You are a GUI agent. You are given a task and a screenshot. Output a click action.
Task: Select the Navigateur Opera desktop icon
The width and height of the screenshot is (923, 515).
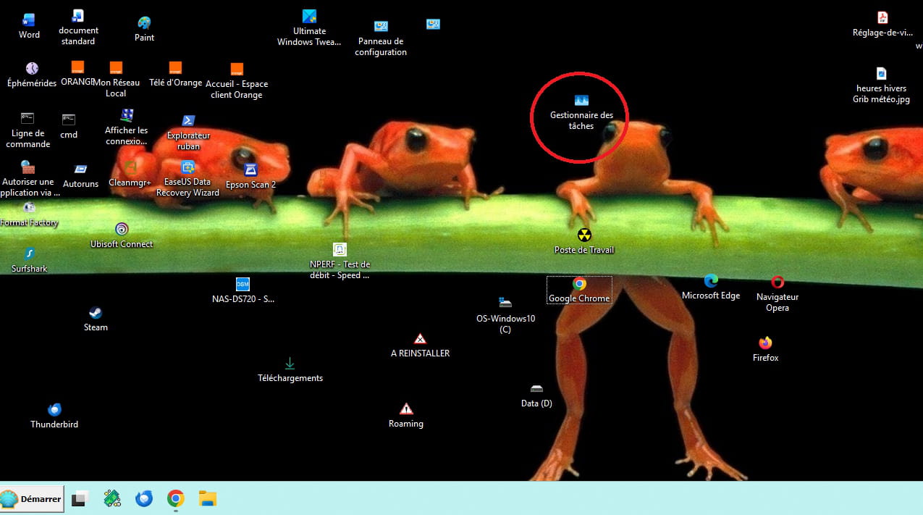click(777, 282)
